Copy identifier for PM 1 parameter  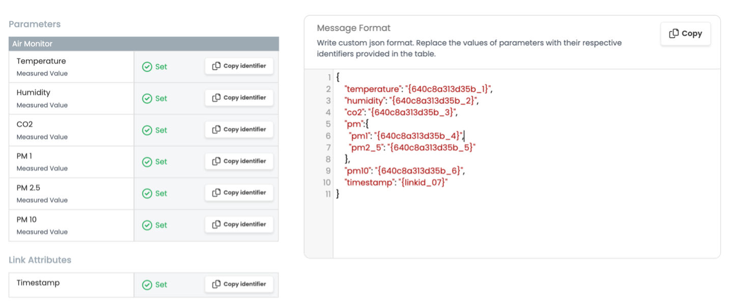(239, 161)
